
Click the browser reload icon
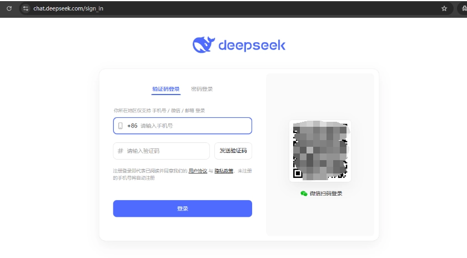coord(9,9)
